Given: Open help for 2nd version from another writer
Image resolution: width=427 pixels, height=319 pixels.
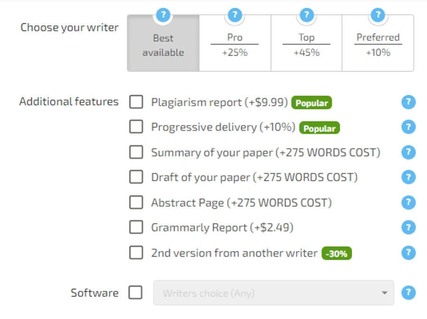Looking at the screenshot, I should click(408, 253).
